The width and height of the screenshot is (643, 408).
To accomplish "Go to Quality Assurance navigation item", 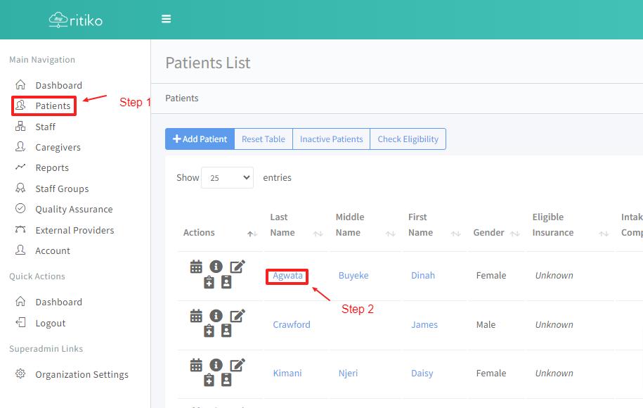I will click(x=74, y=209).
